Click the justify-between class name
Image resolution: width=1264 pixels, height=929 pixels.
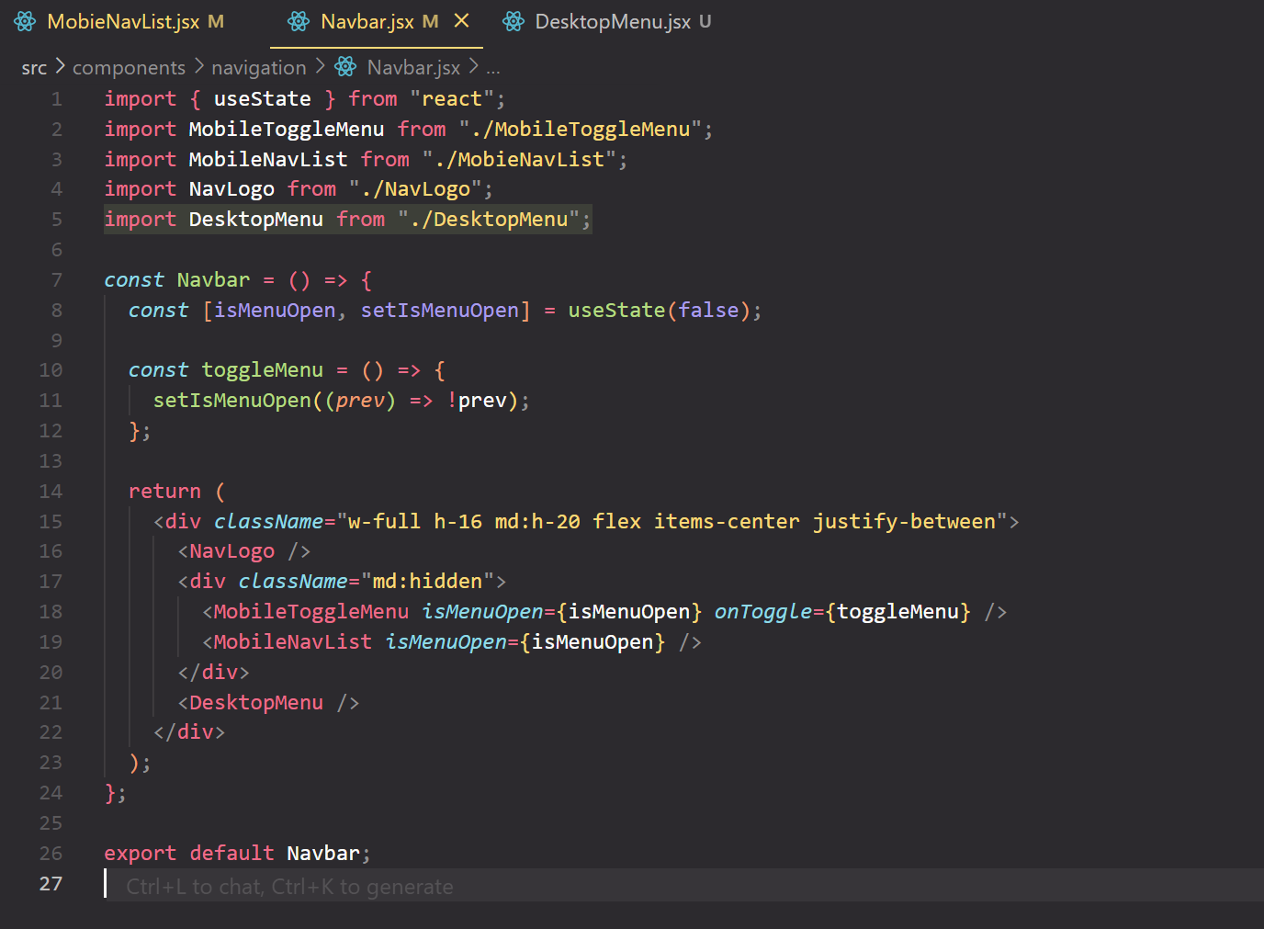coord(904,522)
